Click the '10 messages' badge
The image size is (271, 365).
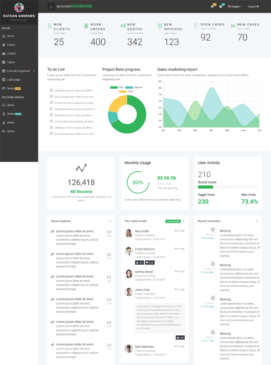pos(173,221)
